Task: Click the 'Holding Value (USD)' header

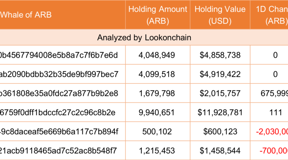Action: 220,15
